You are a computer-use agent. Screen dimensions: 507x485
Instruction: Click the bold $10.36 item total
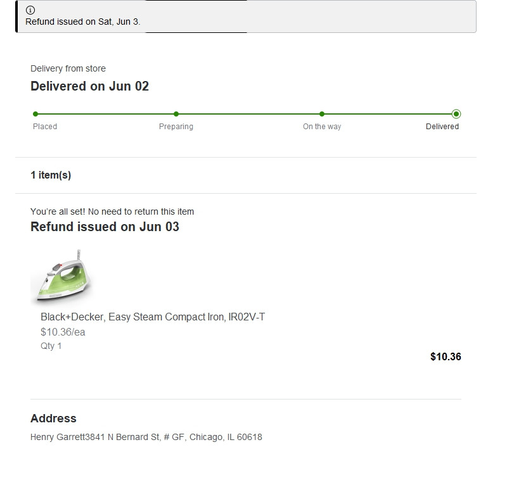click(446, 356)
